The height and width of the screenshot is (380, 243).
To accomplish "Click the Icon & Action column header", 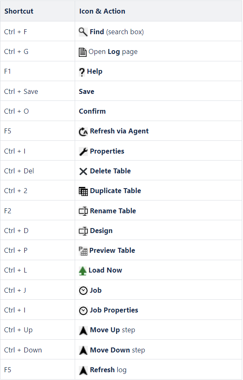I will click(x=102, y=11).
